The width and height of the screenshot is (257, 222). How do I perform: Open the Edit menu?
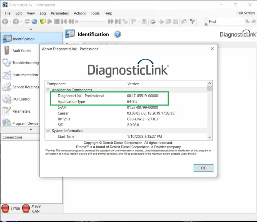(x=19, y=13)
